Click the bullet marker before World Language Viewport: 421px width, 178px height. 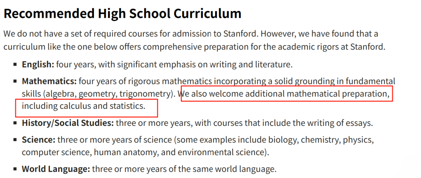(15, 170)
